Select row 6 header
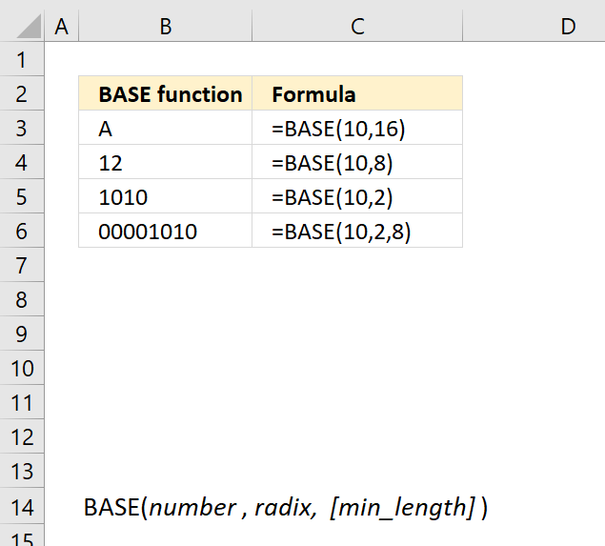This screenshot has height=546, width=605. coord(22,231)
